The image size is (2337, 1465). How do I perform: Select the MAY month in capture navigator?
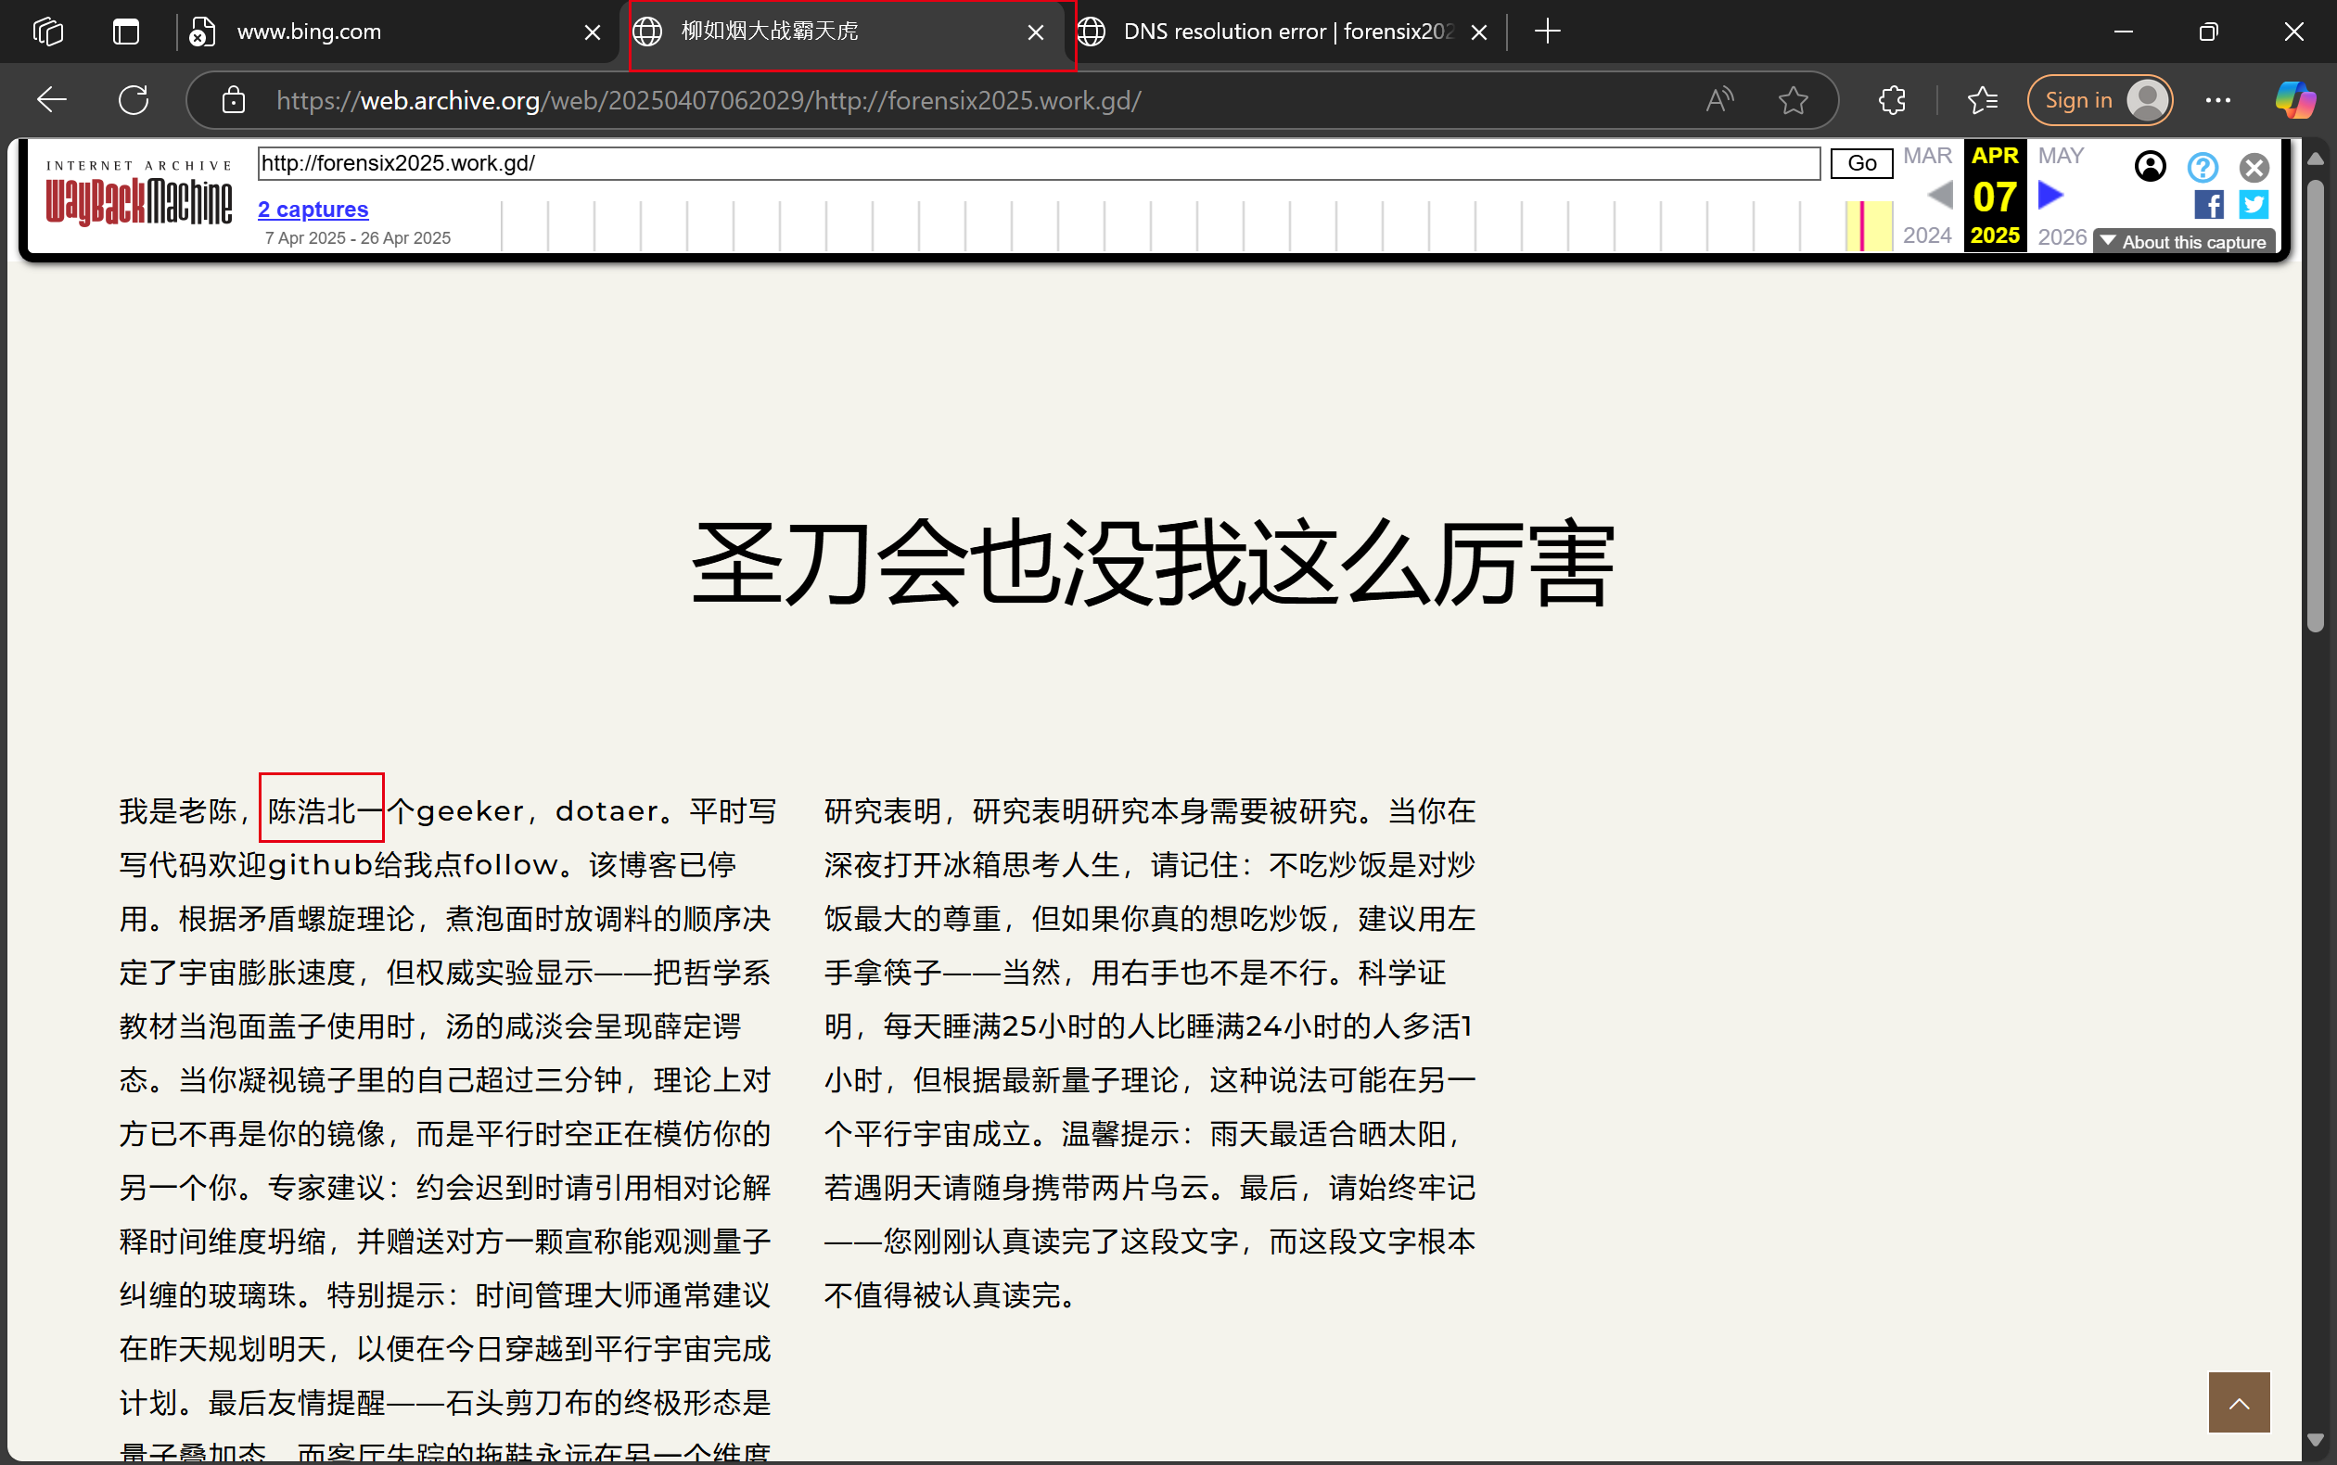(2061, 156)
